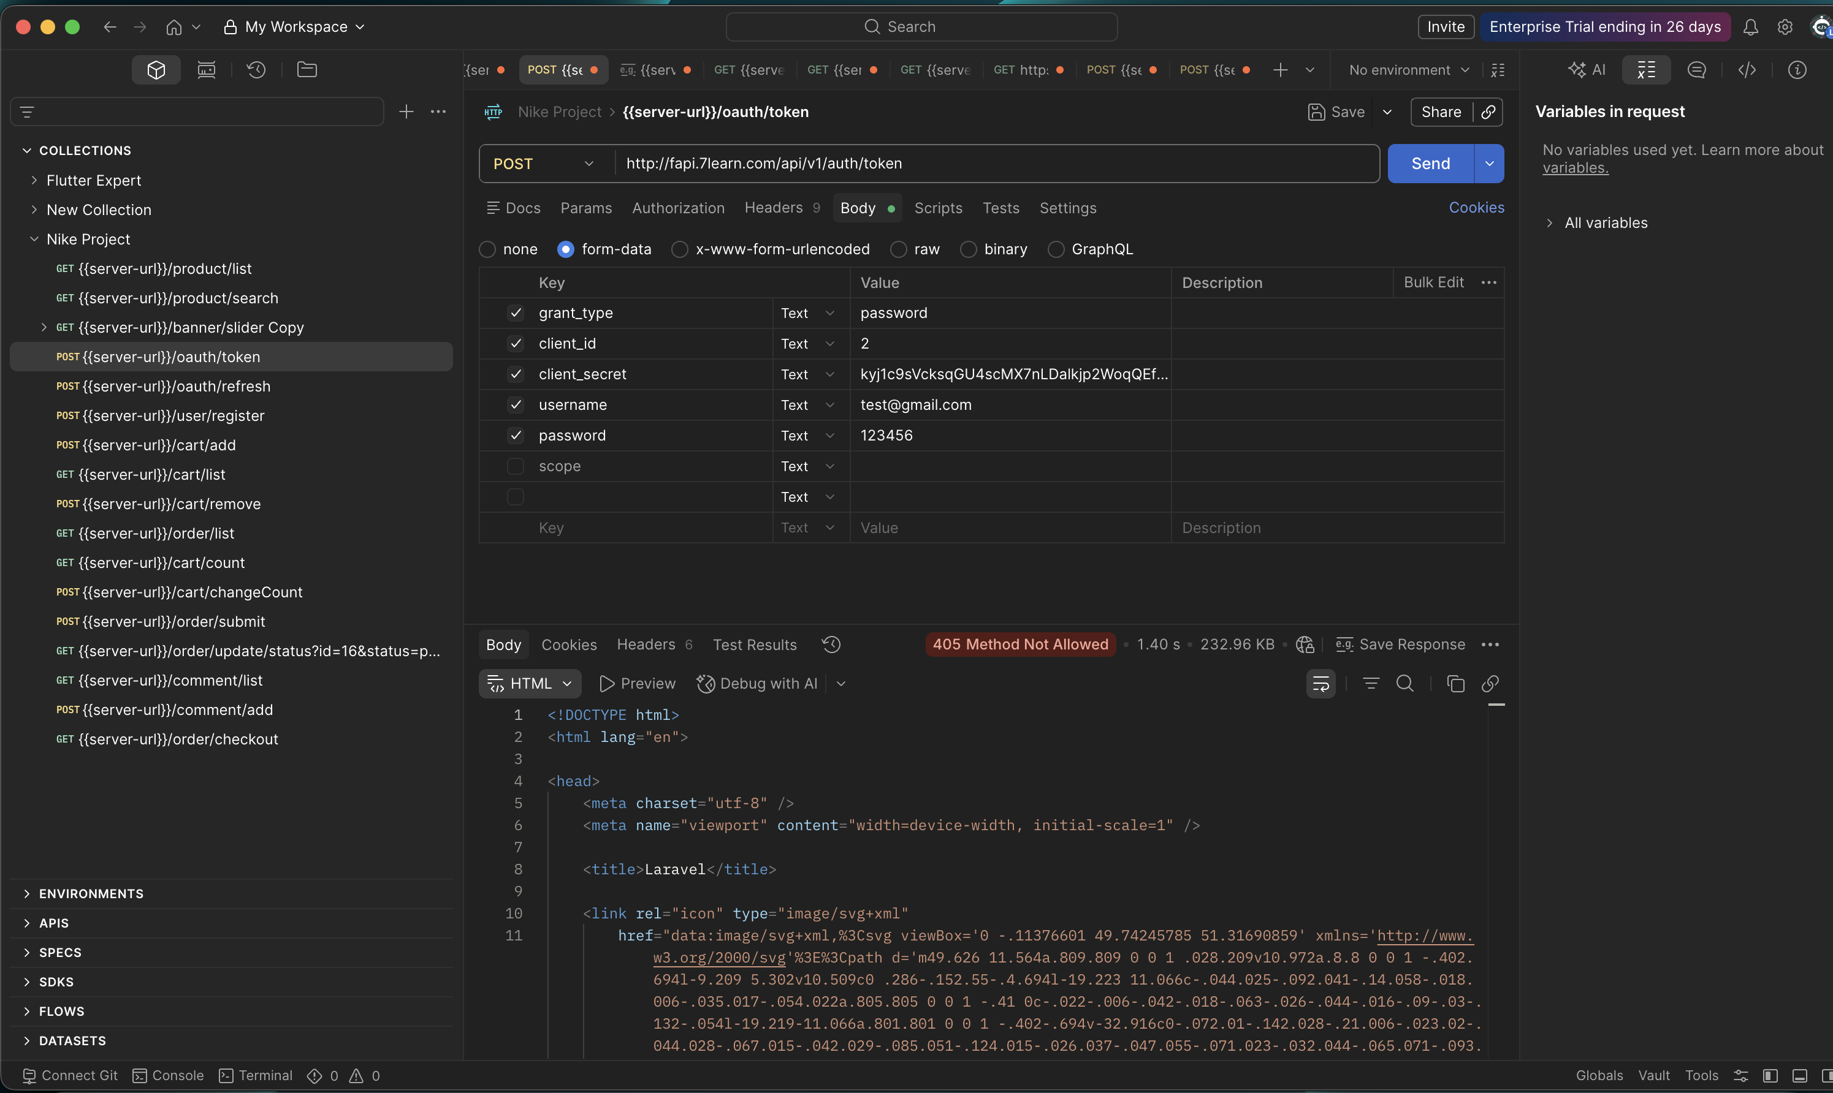Click the response link icon
Viewport: 1833px width, 1093px height.
[1490, 684]
